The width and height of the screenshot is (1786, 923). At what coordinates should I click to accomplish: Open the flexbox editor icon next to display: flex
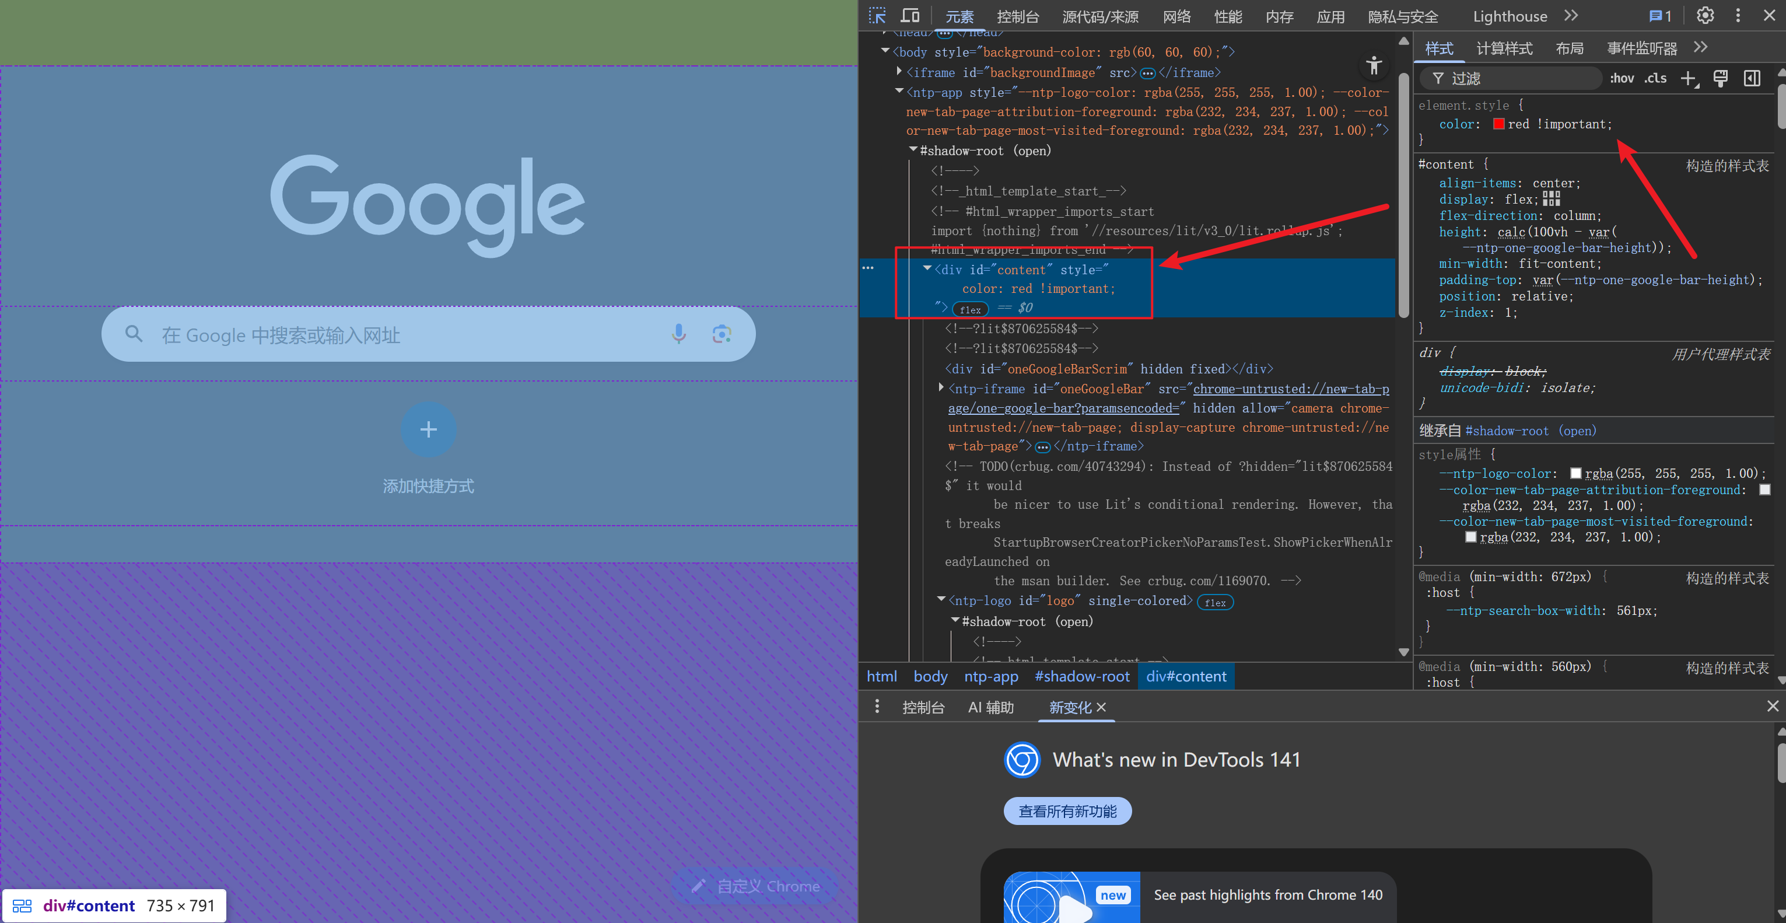click(1552, 199)
